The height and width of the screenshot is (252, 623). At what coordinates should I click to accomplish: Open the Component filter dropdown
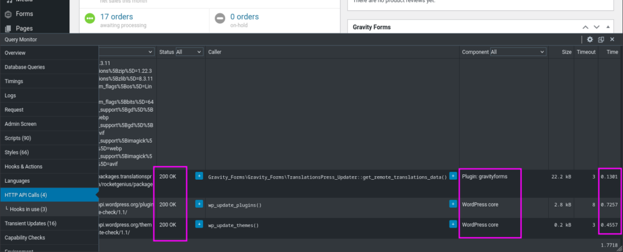(x=518, y=52)
